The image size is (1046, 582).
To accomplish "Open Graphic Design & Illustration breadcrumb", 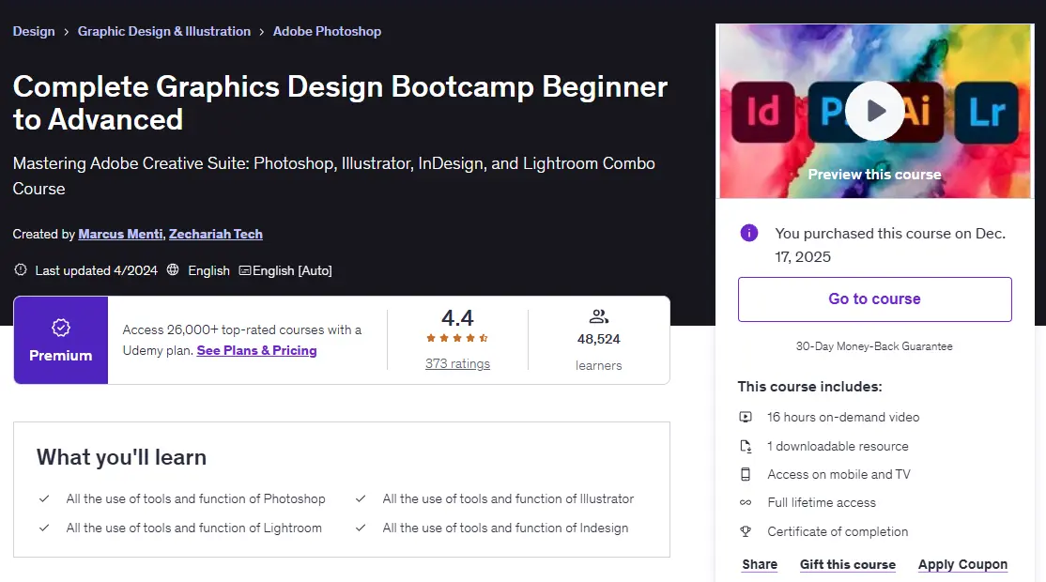I will click(x=164, y=31).
